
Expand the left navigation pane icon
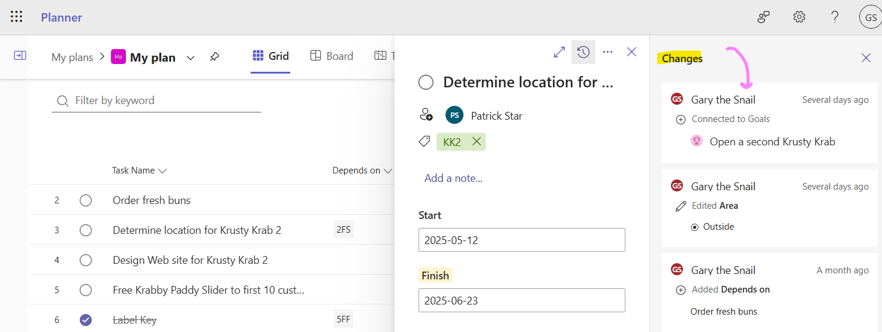20,55
